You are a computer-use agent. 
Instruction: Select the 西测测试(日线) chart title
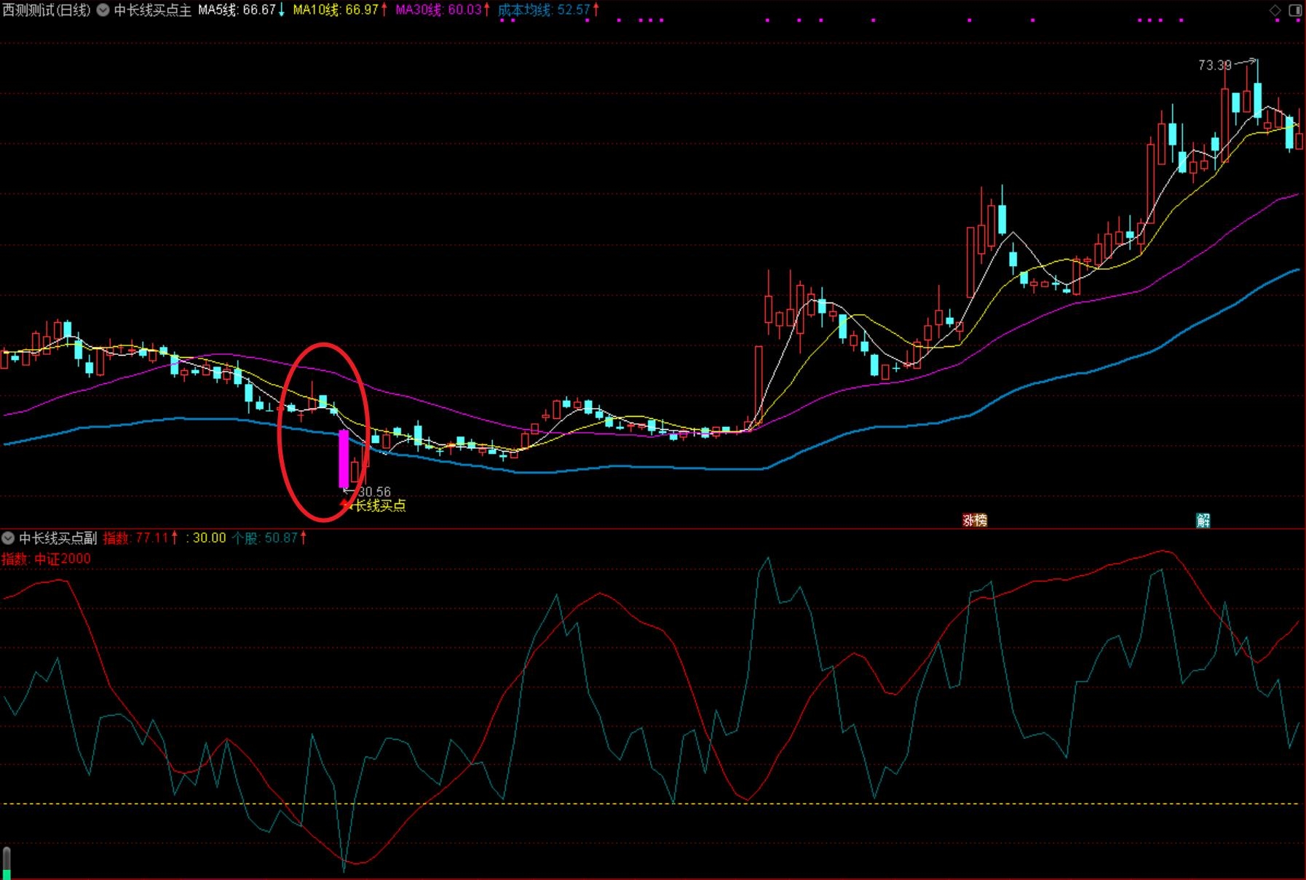pos(47,10)
